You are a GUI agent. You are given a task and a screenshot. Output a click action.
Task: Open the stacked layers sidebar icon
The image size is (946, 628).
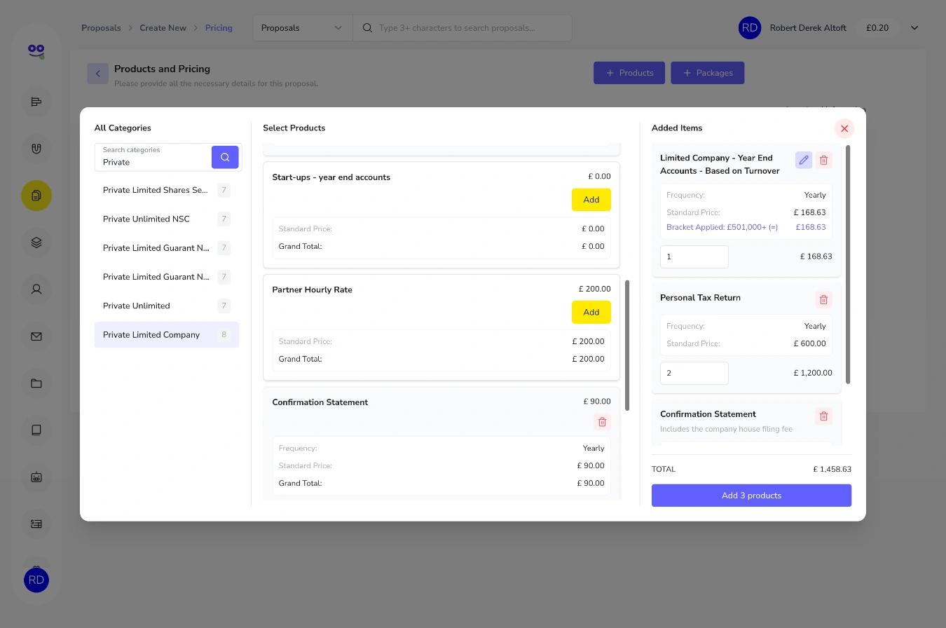click(36, 243)
